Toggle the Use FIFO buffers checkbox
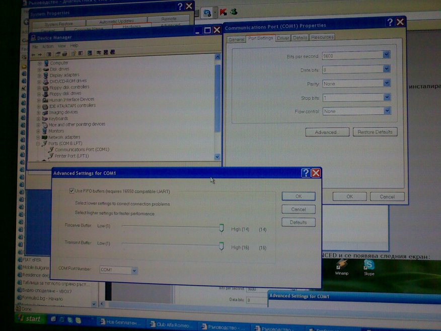Image resolution: width=441 pixels, height=331 pixels. pos(71,191)
